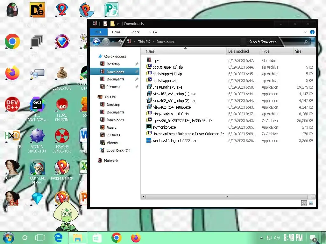326x244 pixels.
Task: Unpin Pictures from Quick access
Action: (137, 87)
